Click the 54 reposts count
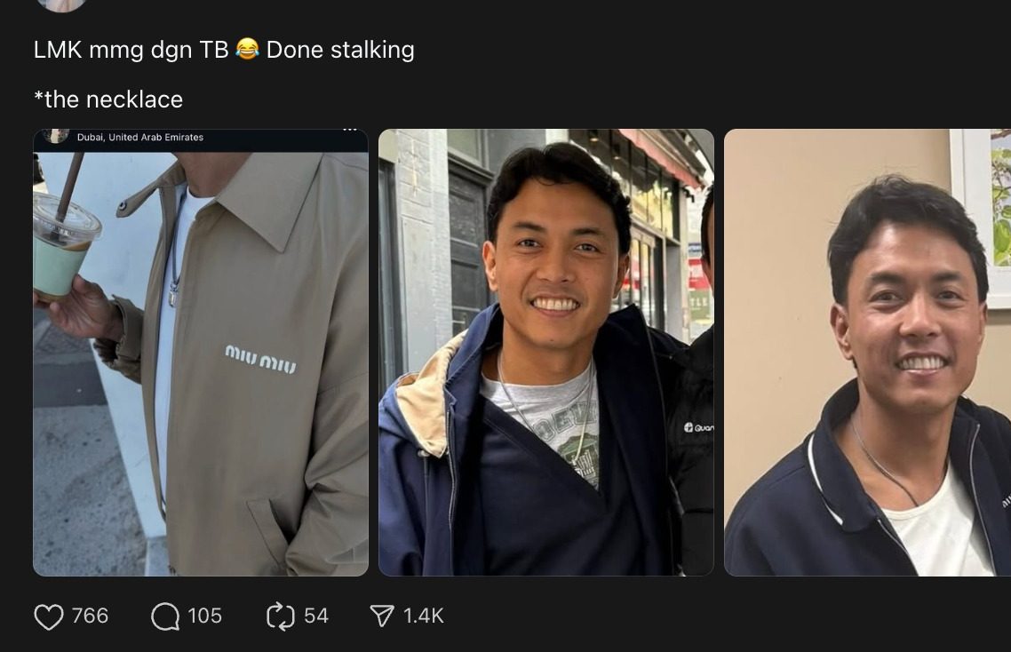This screenshot has width=1011, height=652. pyautogui.click(x=316, y=616)
